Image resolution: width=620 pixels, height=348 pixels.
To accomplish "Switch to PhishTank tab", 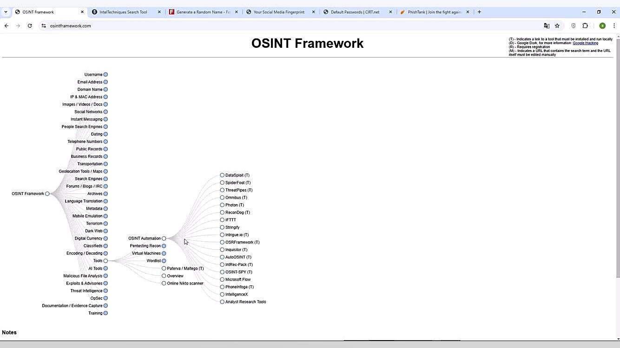I will click(435, 12).
